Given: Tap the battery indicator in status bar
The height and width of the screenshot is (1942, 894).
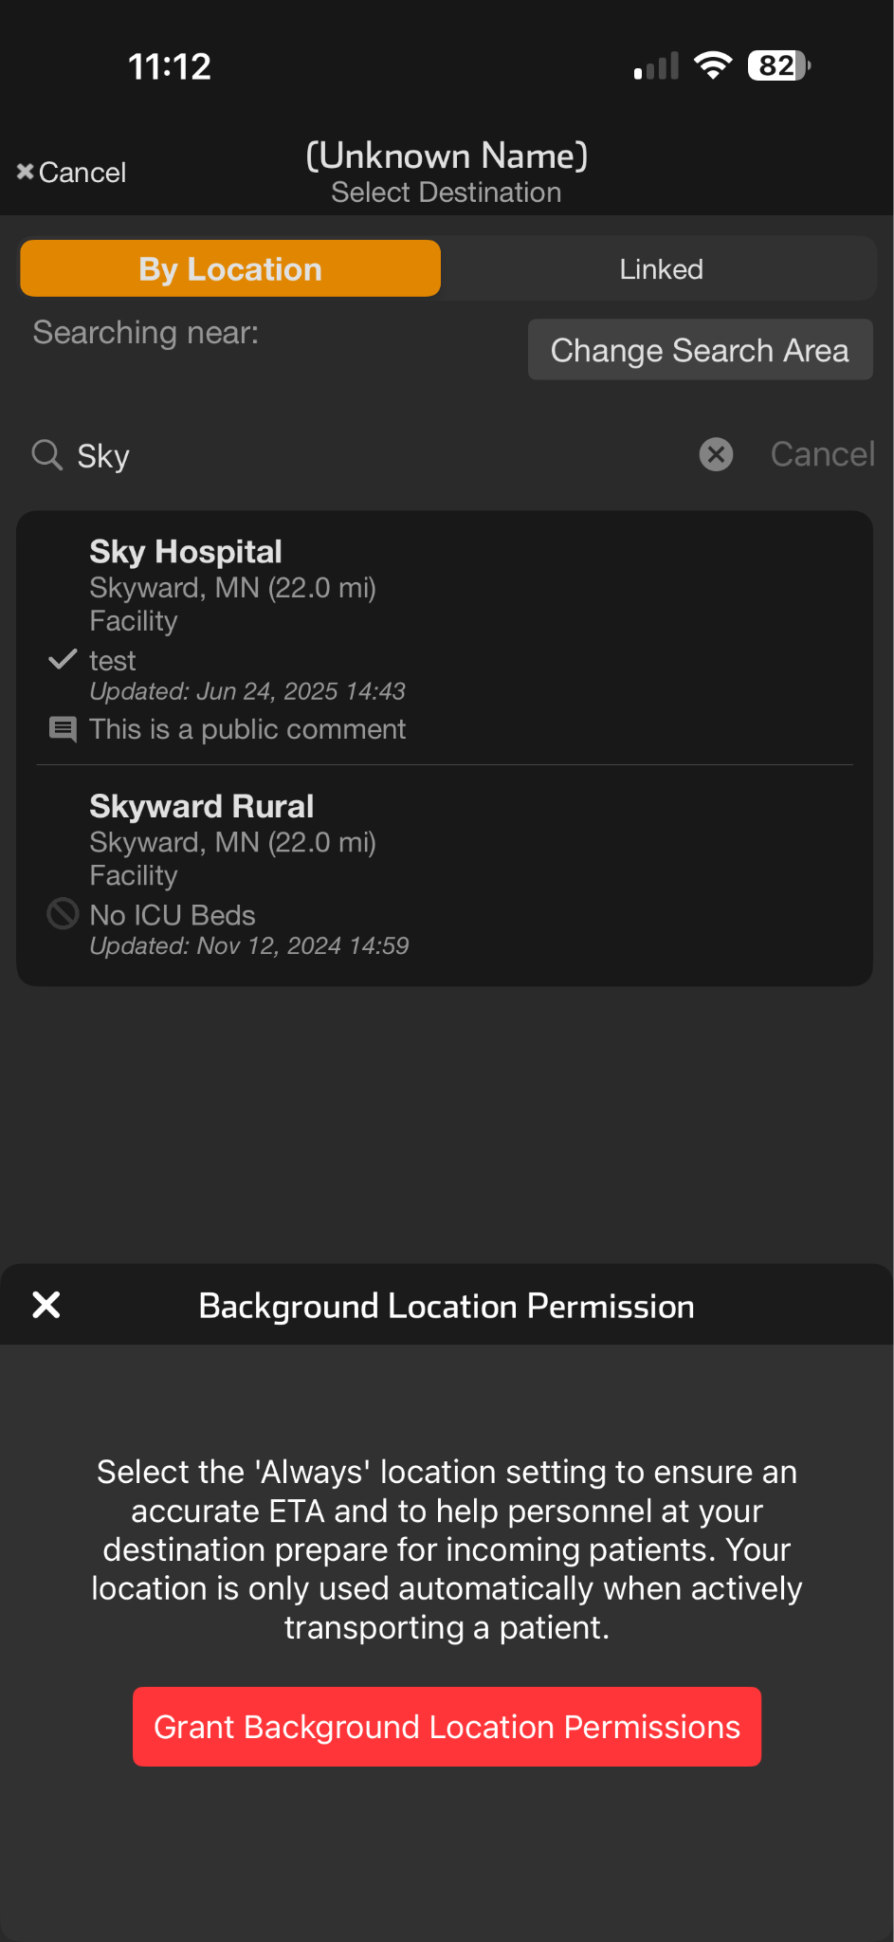Looking at the screenshot, I should click(x=778, y=66).
